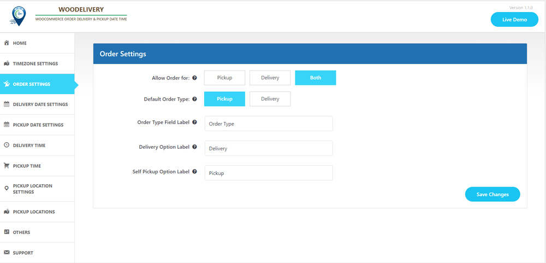Image resolution: width=546 pixels, height=263 pixels.
Task: Click the Home house icon in sidebar
Action: pyautogui.click(x=7, y=43)
